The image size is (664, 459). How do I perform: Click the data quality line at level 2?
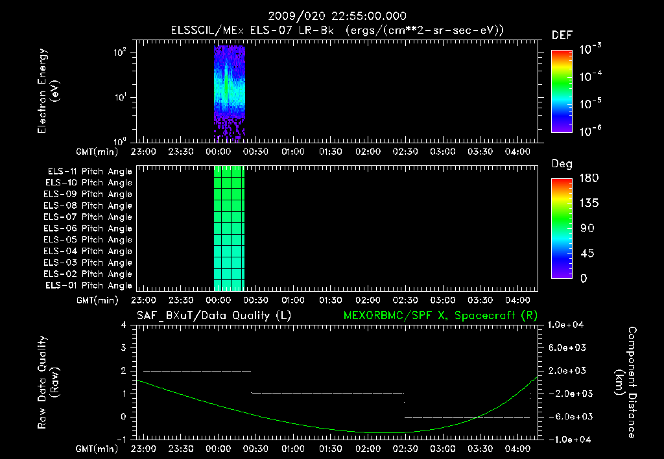click(x=197, y=371)
